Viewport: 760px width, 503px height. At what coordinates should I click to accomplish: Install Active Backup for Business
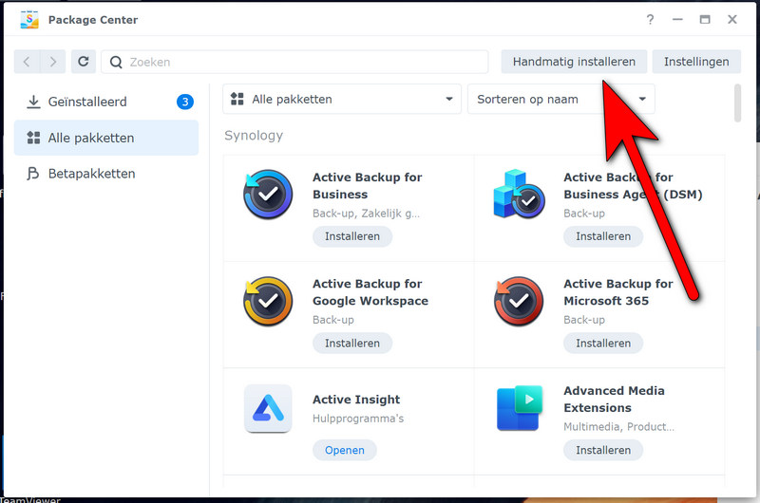352,236
